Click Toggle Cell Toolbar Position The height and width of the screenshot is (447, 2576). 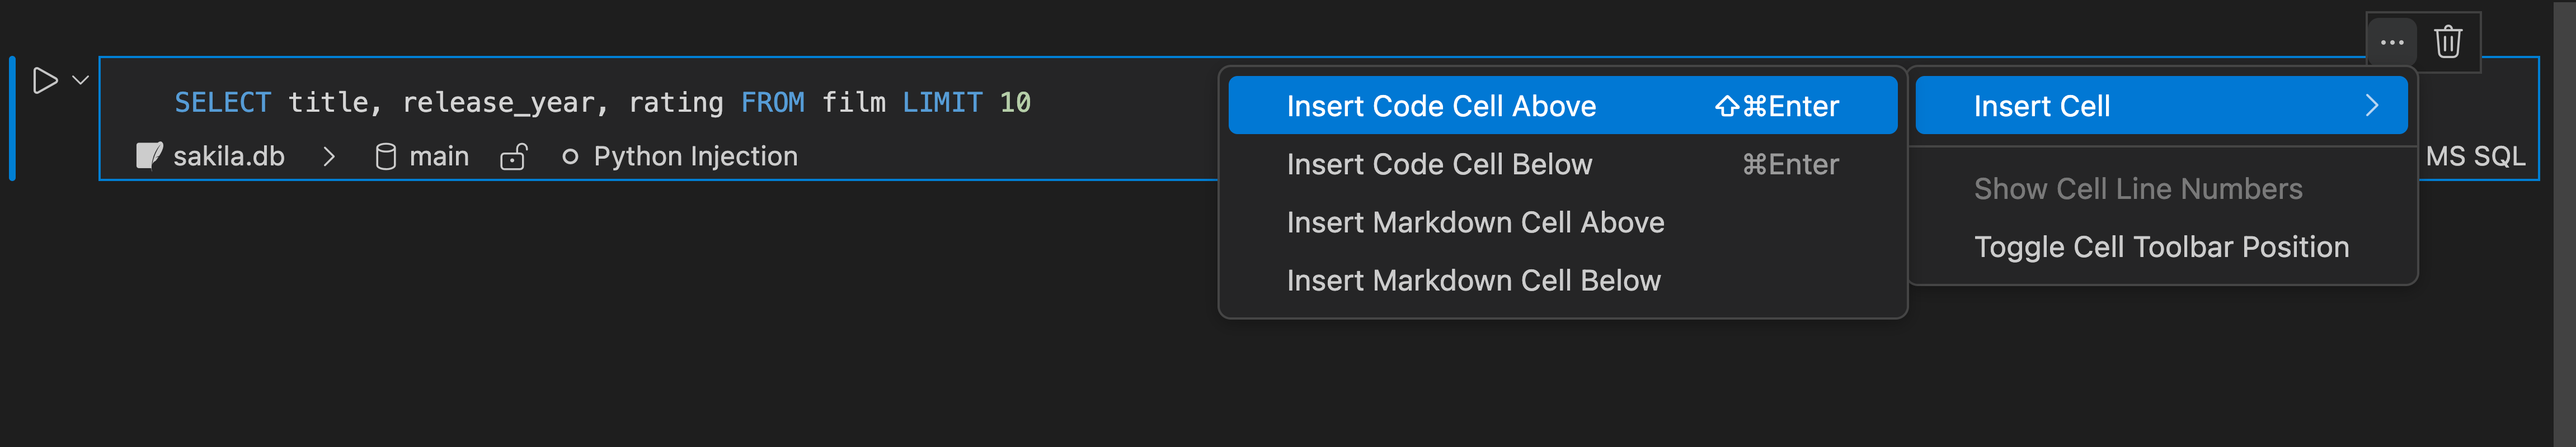2161,248
